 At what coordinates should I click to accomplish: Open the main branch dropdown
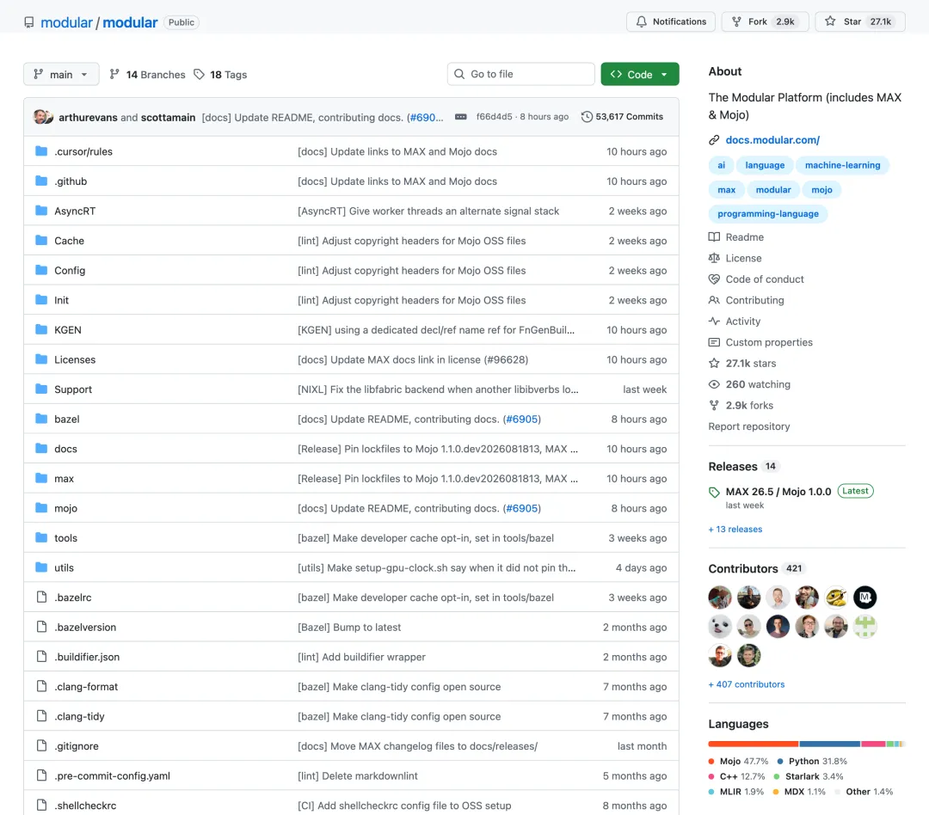(61, 74)
